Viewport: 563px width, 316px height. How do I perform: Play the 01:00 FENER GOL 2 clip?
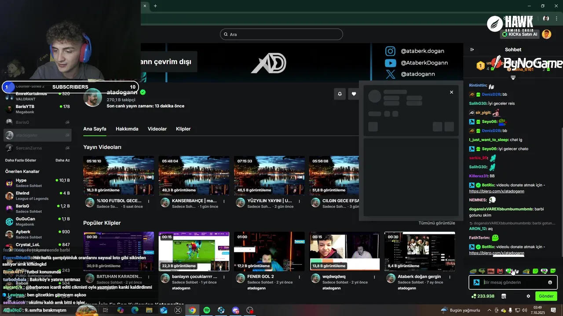[x=269, y=251]
